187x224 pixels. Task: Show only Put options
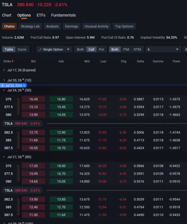pos(101,49)
